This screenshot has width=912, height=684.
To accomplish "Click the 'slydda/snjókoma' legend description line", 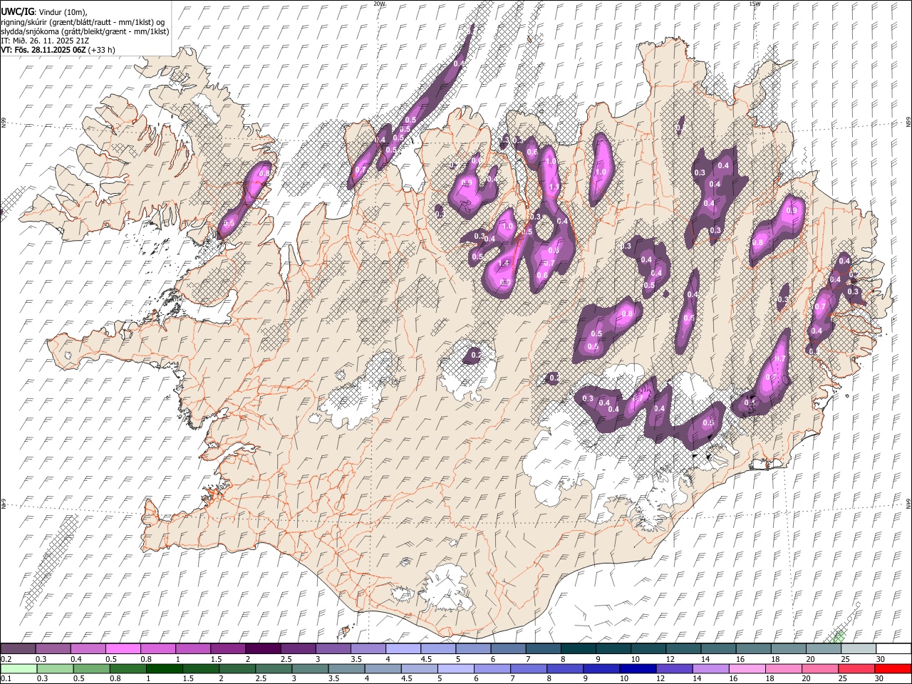I will point(85,31).
